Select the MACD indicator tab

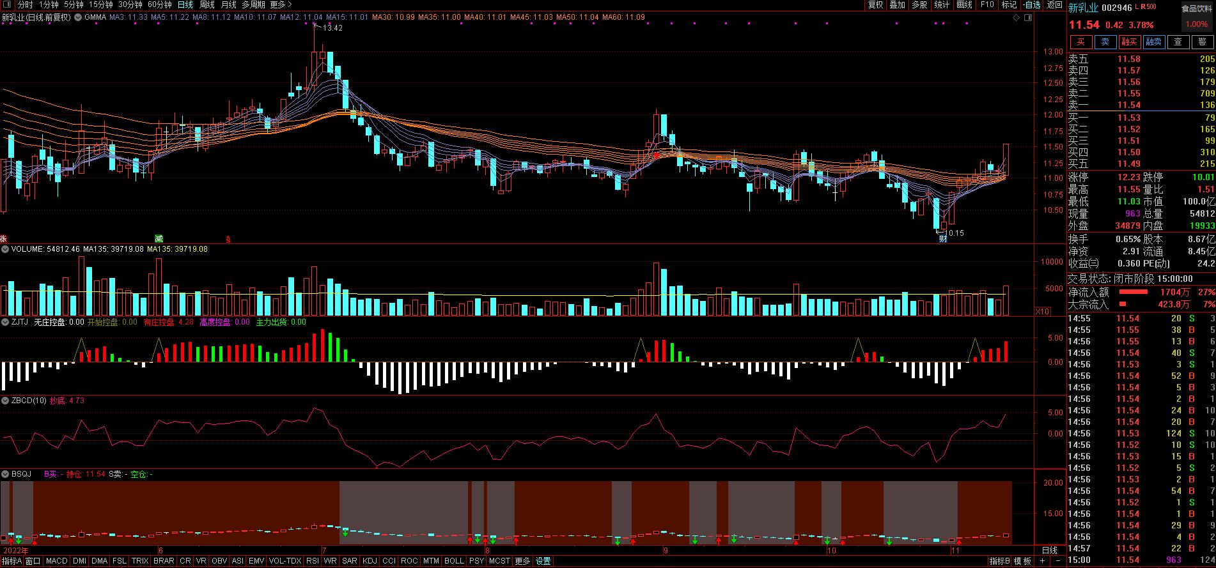coord(56,561)
